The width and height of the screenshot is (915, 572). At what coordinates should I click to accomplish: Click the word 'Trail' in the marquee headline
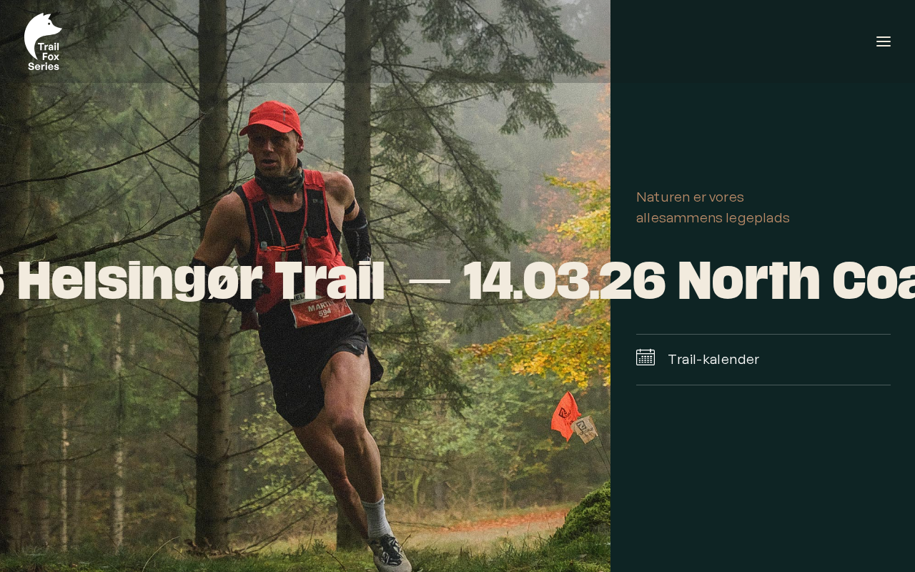330,280
